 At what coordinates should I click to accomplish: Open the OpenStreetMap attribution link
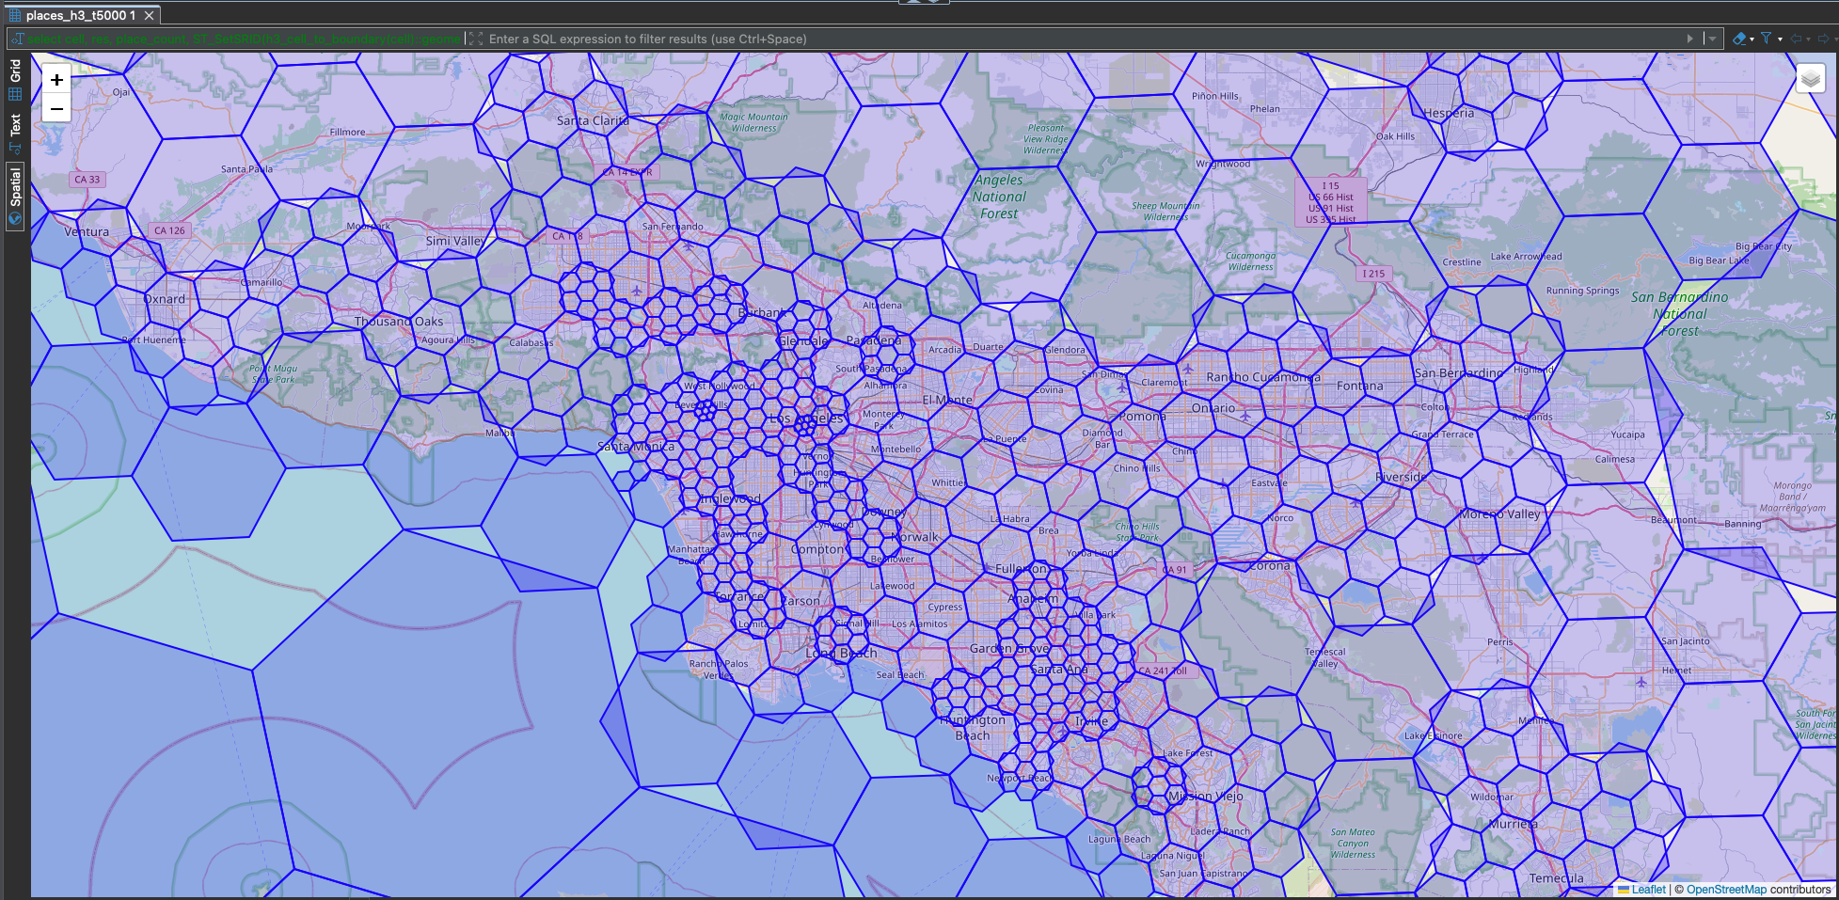click(1726, 890)
